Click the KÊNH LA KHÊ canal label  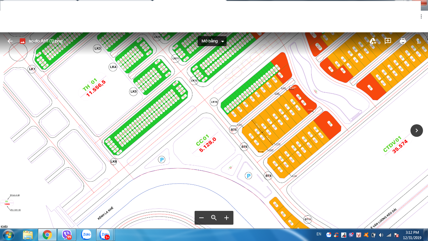point(105,213)
